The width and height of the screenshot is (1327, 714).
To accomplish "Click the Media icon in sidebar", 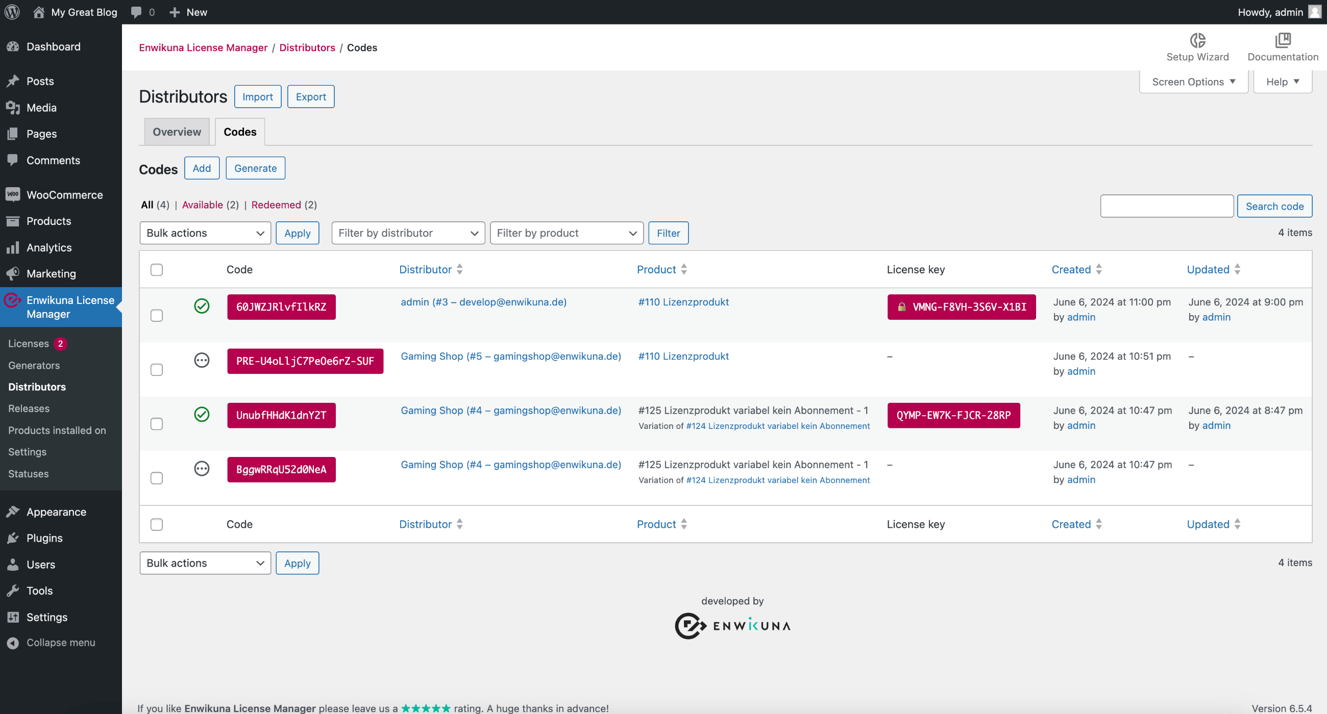I will pyautogui.click(x=13, y=108).
